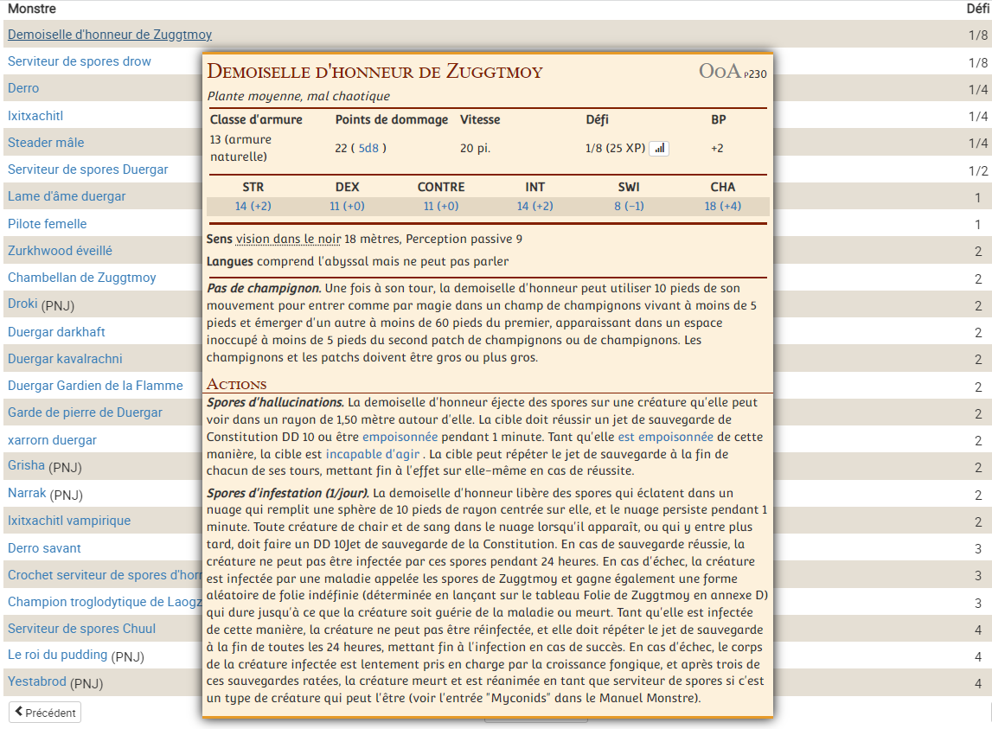Select the Derro monster link
Screen dimensions: 992x729
23,88
